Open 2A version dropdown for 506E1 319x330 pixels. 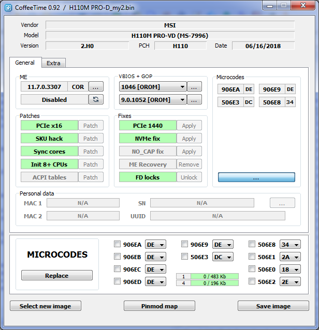tap(290, 257)
